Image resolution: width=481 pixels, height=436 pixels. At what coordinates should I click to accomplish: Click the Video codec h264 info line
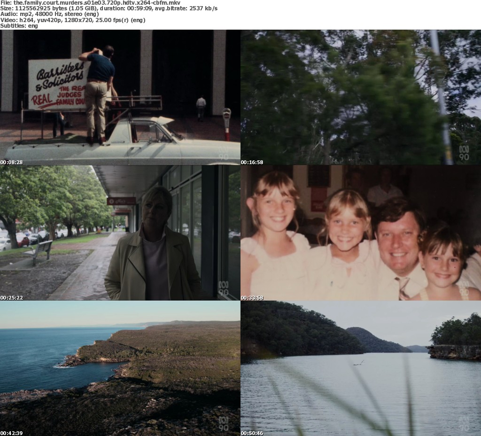pos(73,20)
